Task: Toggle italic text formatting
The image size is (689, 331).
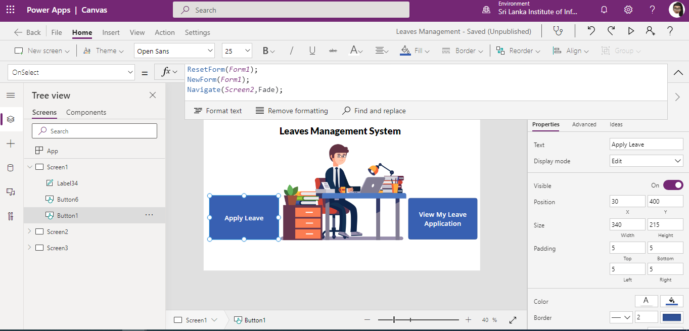Action: tap(292, 51)
